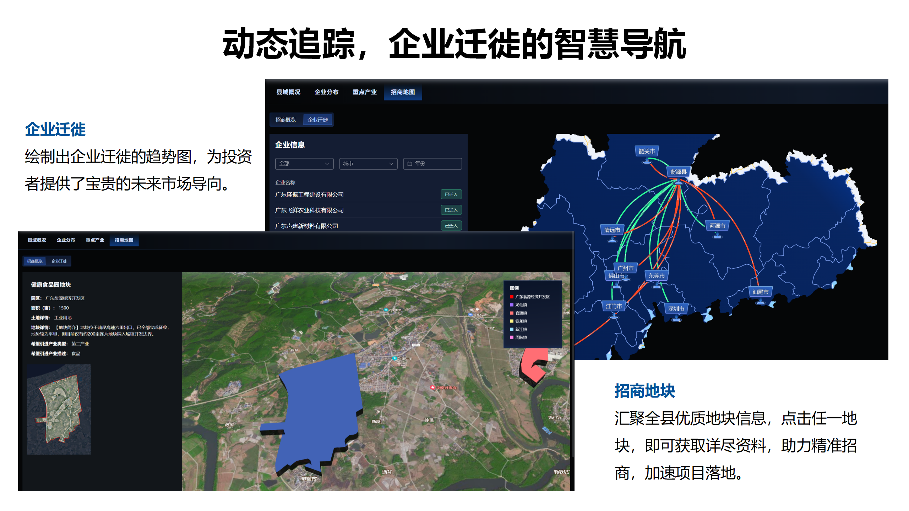Open the 全部 filter dropdown
Screen dimensions: 909x511
[x=304, y=164]
